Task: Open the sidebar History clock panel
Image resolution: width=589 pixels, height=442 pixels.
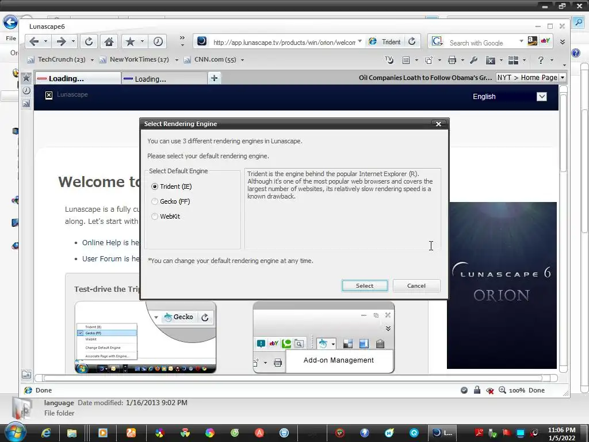Action: 26,90
